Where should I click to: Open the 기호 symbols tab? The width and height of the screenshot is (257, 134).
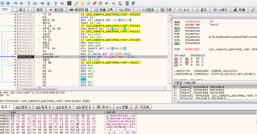click(x=166, y=10)
